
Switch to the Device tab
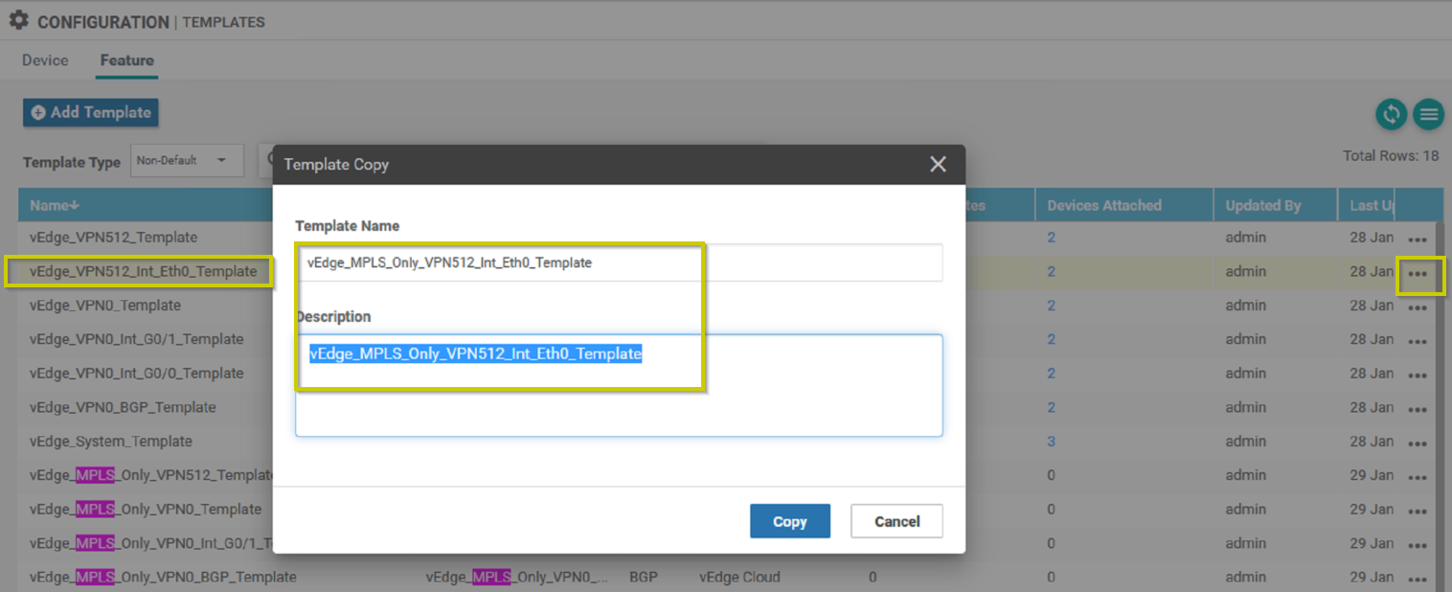click(x=45, y=60)
